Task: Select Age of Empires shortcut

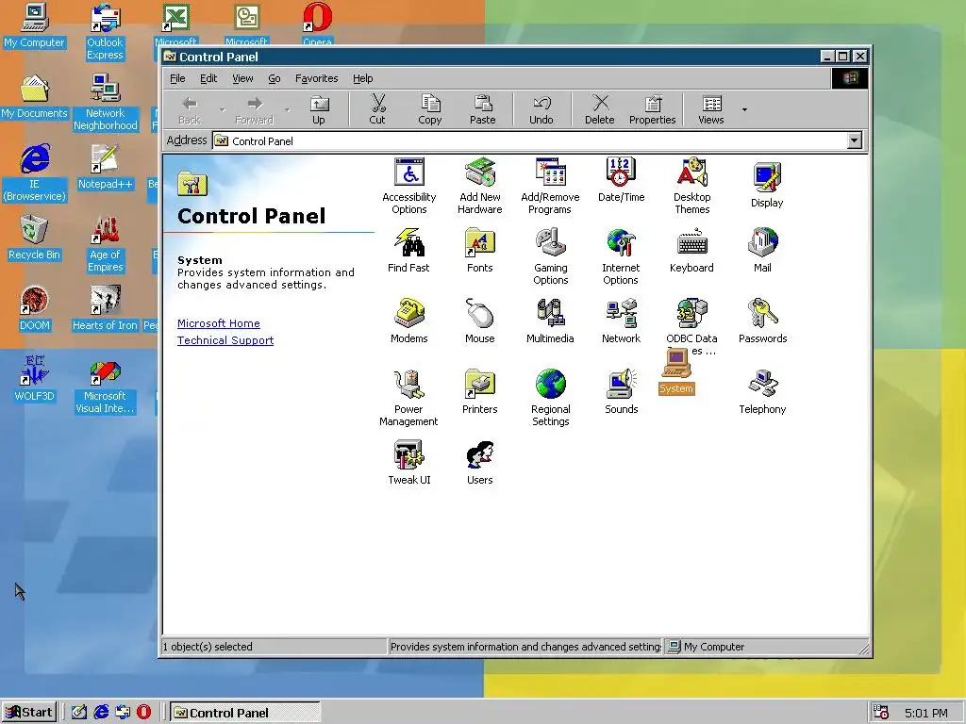Action: coord(105,244)
